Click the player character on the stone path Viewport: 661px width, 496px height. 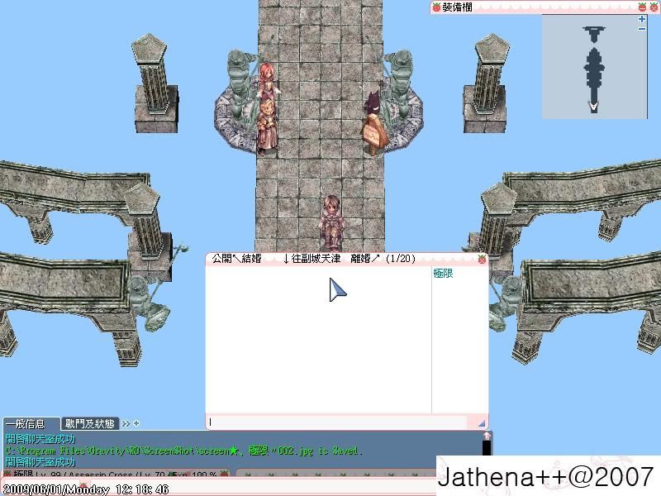point(332,222)
